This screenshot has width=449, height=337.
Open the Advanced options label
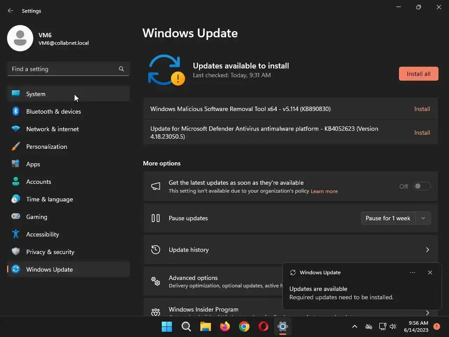pos(193,278)
